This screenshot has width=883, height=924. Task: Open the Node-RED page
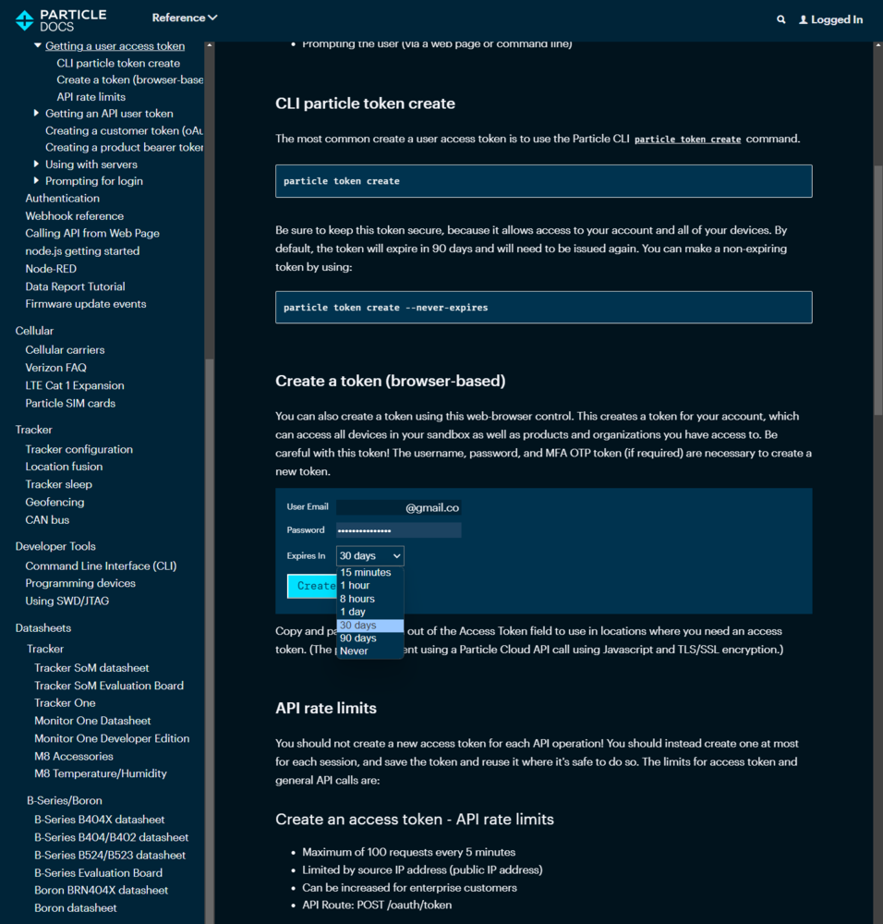51,268
